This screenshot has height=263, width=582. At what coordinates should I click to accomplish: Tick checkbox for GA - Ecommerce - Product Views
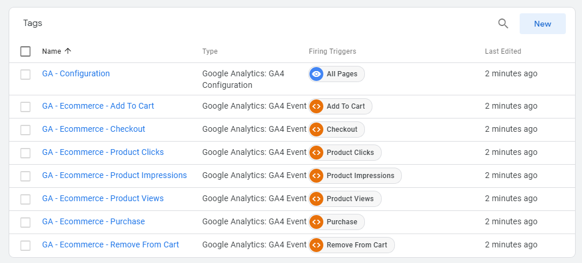(25, 199)
